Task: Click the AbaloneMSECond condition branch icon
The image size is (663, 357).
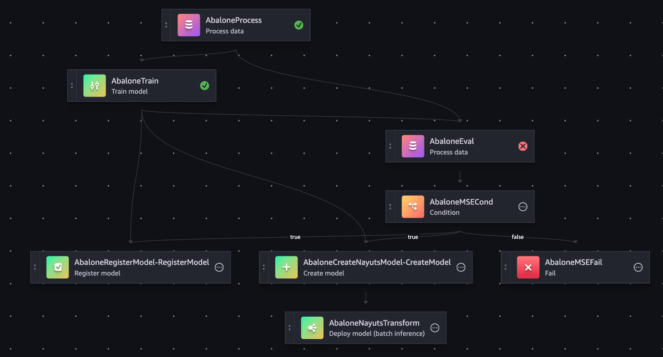Action: [413, 207]
